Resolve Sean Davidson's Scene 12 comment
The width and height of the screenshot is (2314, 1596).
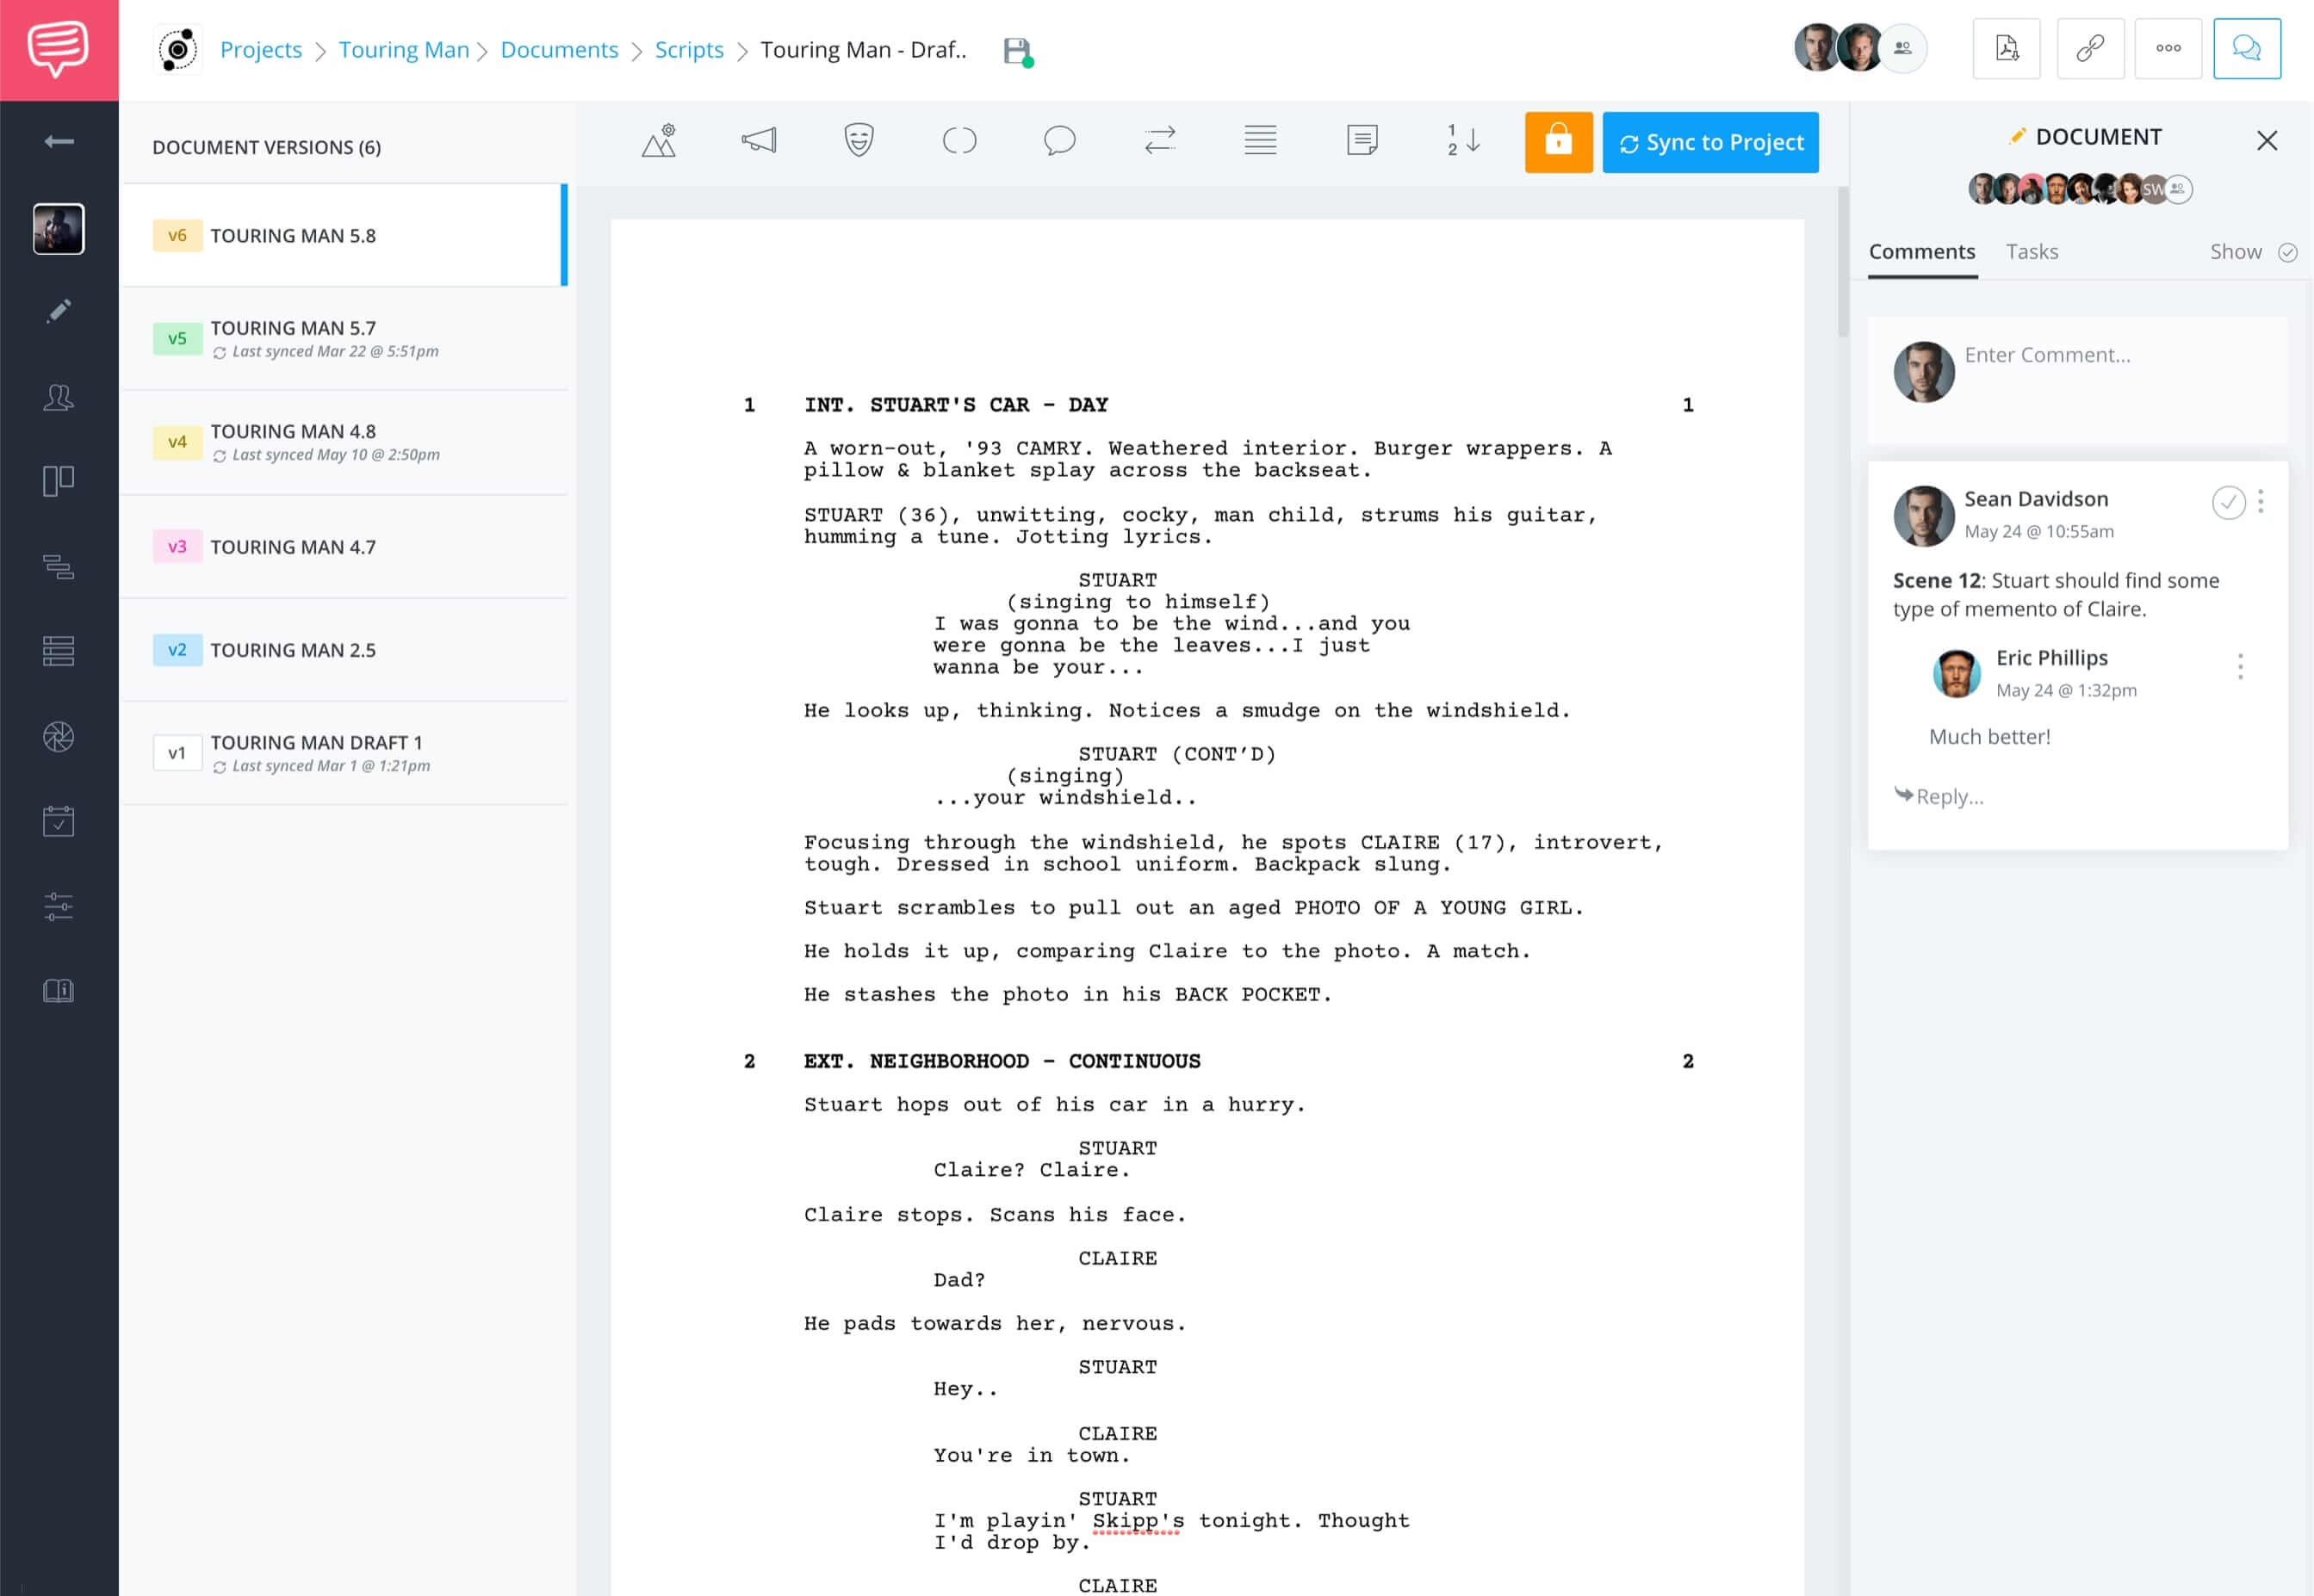[2228, 503]
